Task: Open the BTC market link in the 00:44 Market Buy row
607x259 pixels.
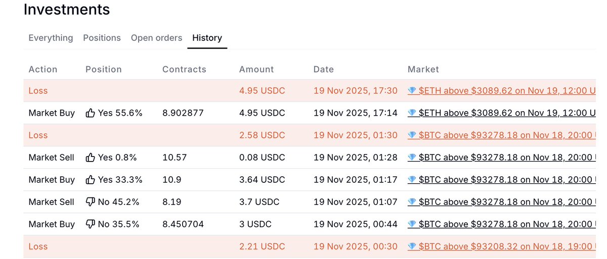Action: (x=506, y=224)
